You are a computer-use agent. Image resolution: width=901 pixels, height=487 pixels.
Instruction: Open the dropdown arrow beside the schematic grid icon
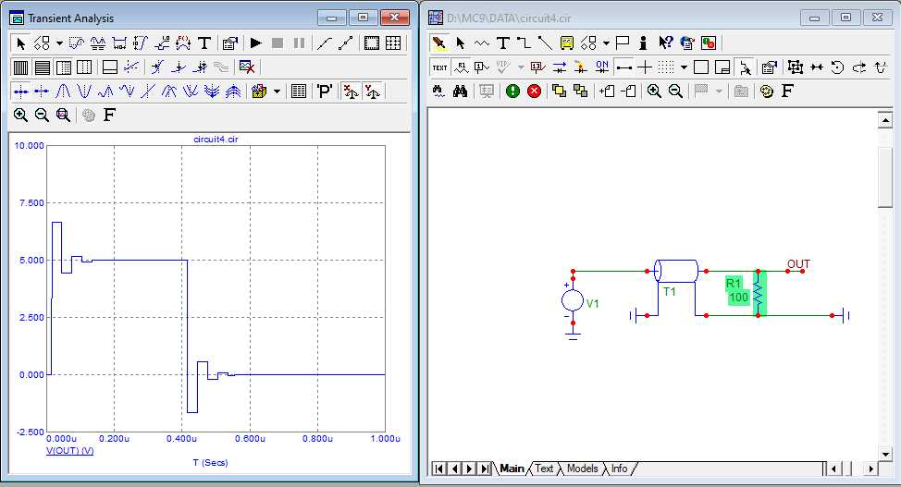coord(684,67)
